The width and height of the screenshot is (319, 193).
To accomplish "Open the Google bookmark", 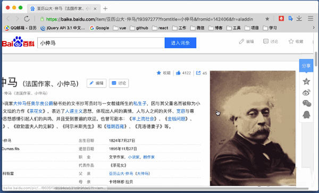I will [x=99, y=28].
